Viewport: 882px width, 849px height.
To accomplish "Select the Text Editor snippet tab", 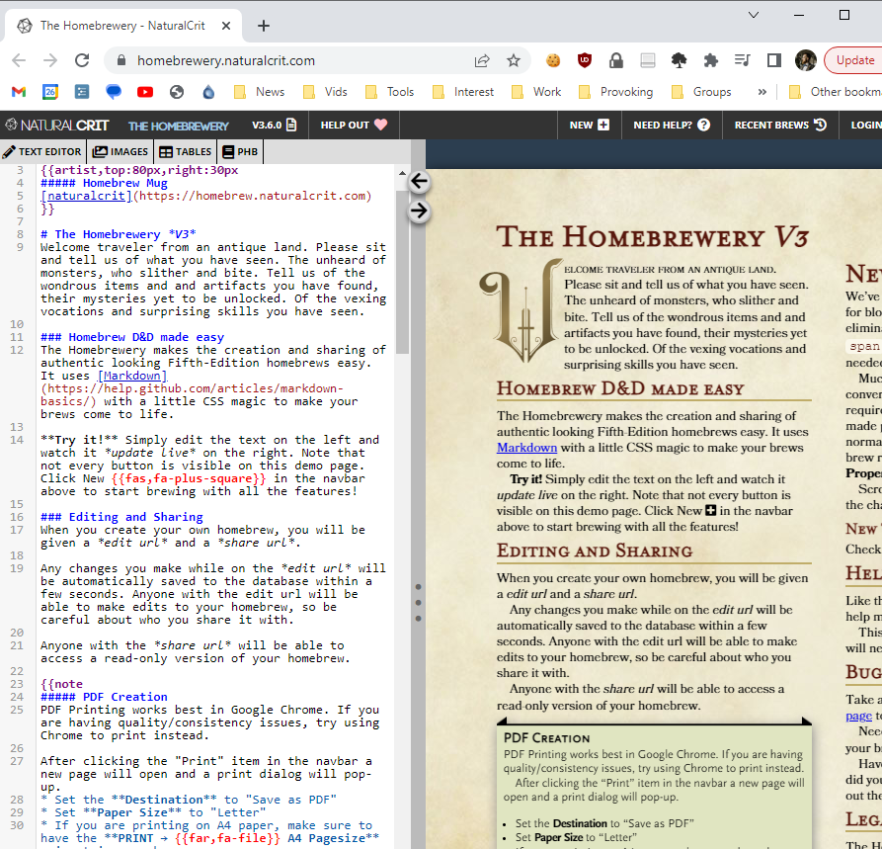I will tap(42, 151).
